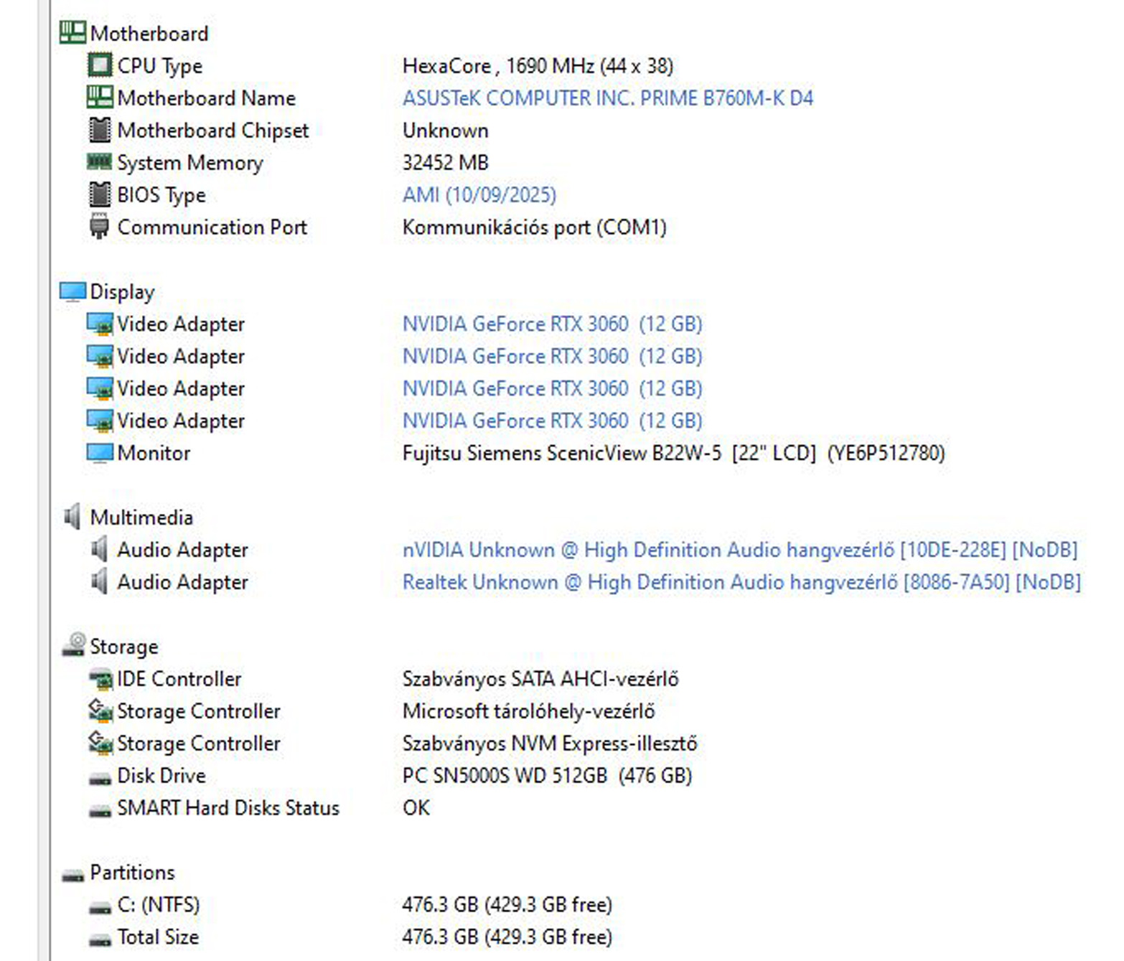Open the AMI (10/09/2025) BIOS link
The height and width of the screenshot is (961, 1124).
pos(479,194)
